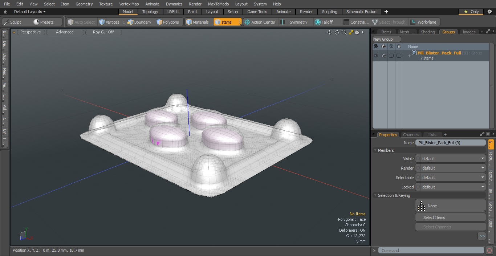Click the home icon beside Default Layouts
Image resolution: width=496 pixels, height=256 pixels.
coord(5,12)
